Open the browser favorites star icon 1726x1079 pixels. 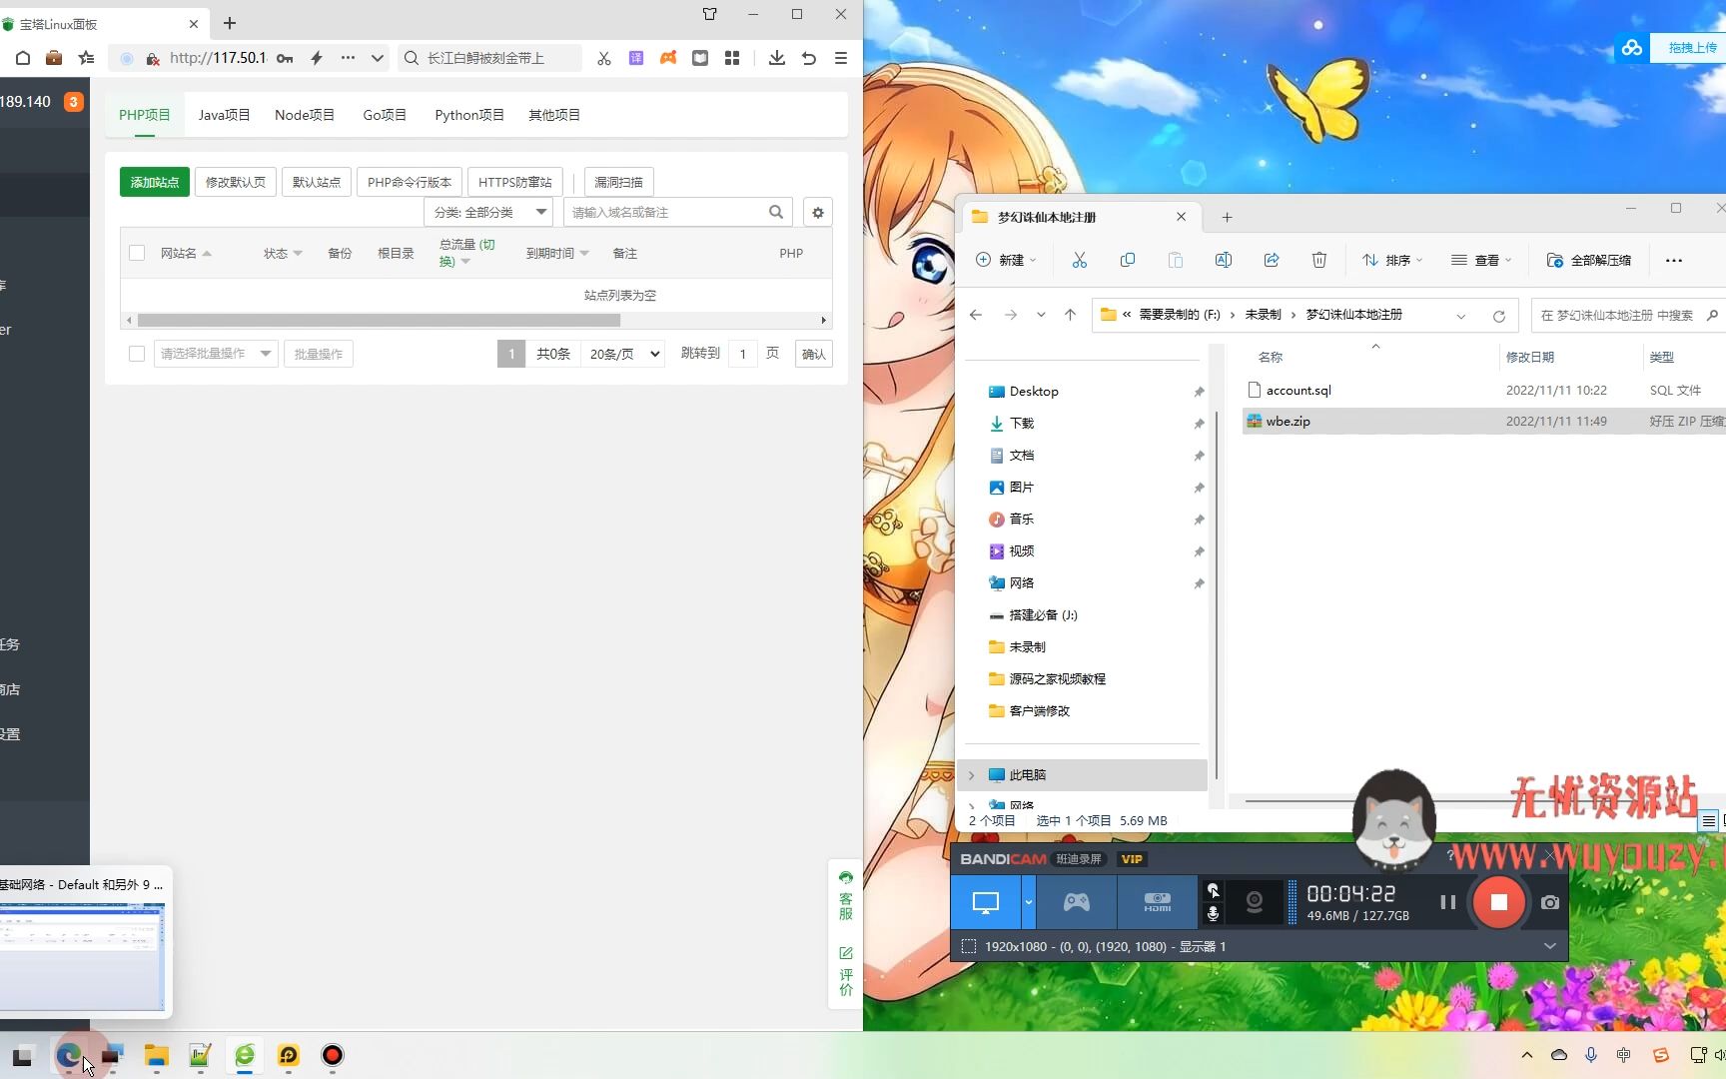[87, 58]
